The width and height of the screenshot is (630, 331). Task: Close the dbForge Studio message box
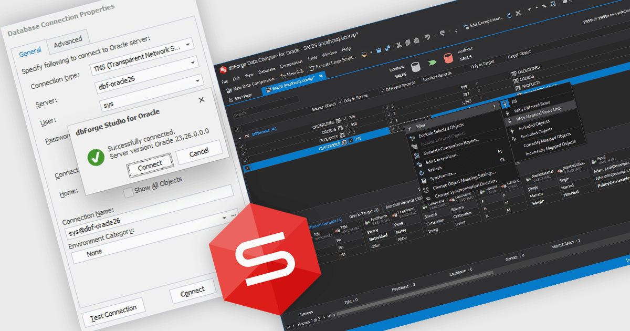coord(201,99)
